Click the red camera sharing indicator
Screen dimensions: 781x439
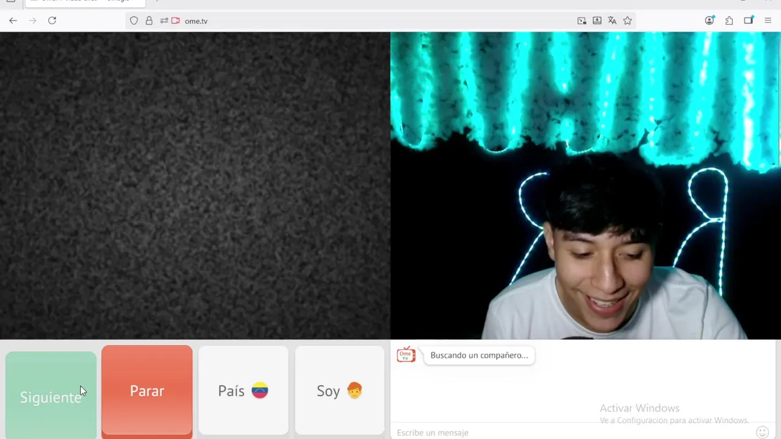tap(176, 21)
